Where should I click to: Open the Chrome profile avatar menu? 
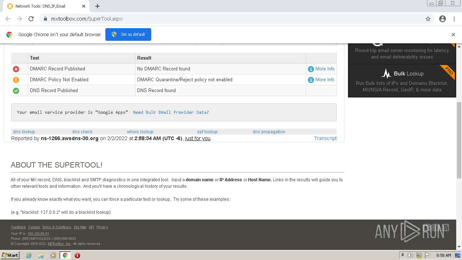click(443, 19)
